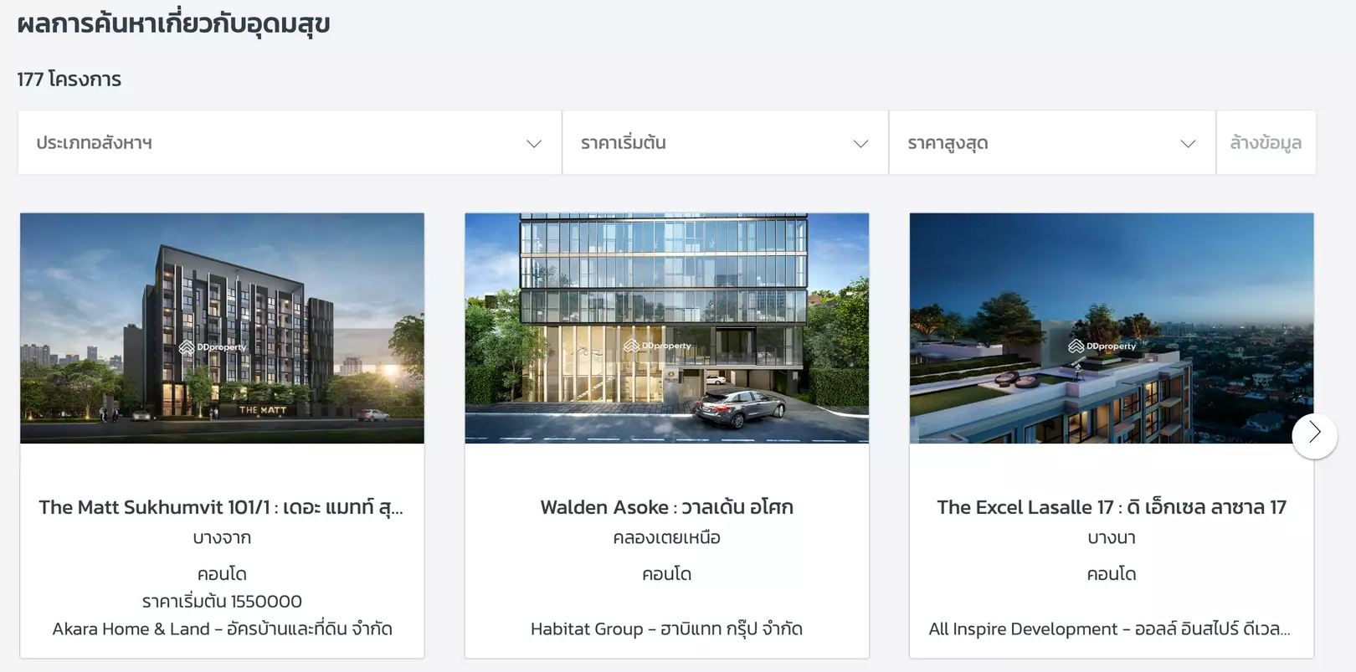
Task: Click The Matt Sukhumvit 101/1 project title
Action: 221,507
